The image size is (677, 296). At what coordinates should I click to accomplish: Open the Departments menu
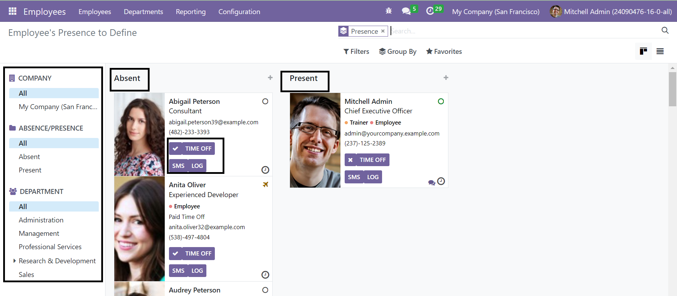point(143,12)
